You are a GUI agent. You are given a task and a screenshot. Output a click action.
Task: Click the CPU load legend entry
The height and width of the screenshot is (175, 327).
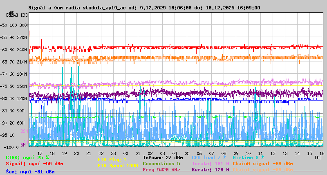tap(209, 157)
